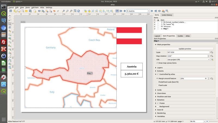Image resolution: width=218 pixels, height=123 pixels.
Task: Open the Layout menu
Action: coord(11,8)
